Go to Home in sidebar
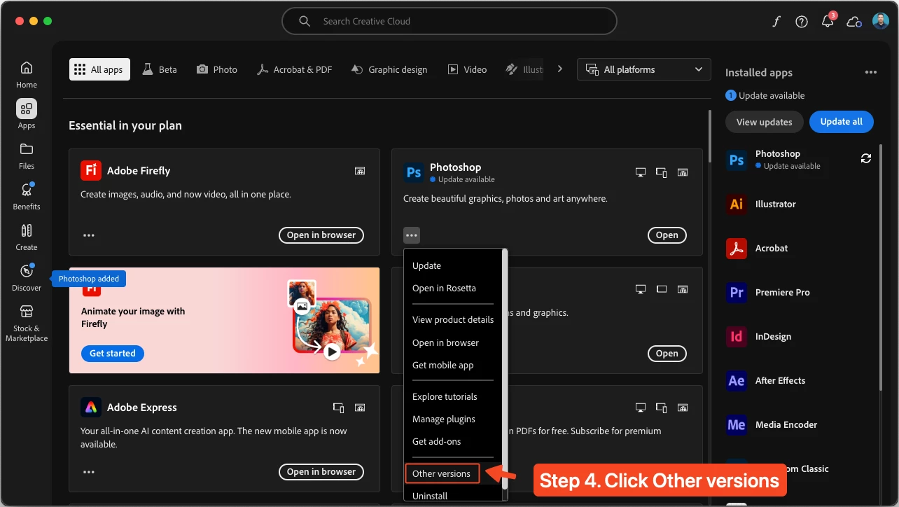 click(x=27, y=74)
